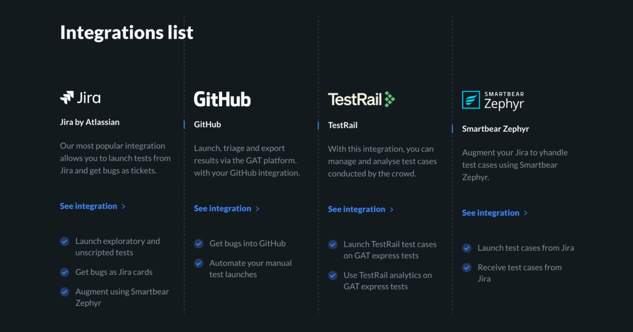Expand the chevron next to Jira's See integration
Screen dimensions: 633x332
(x=124, y=206)
